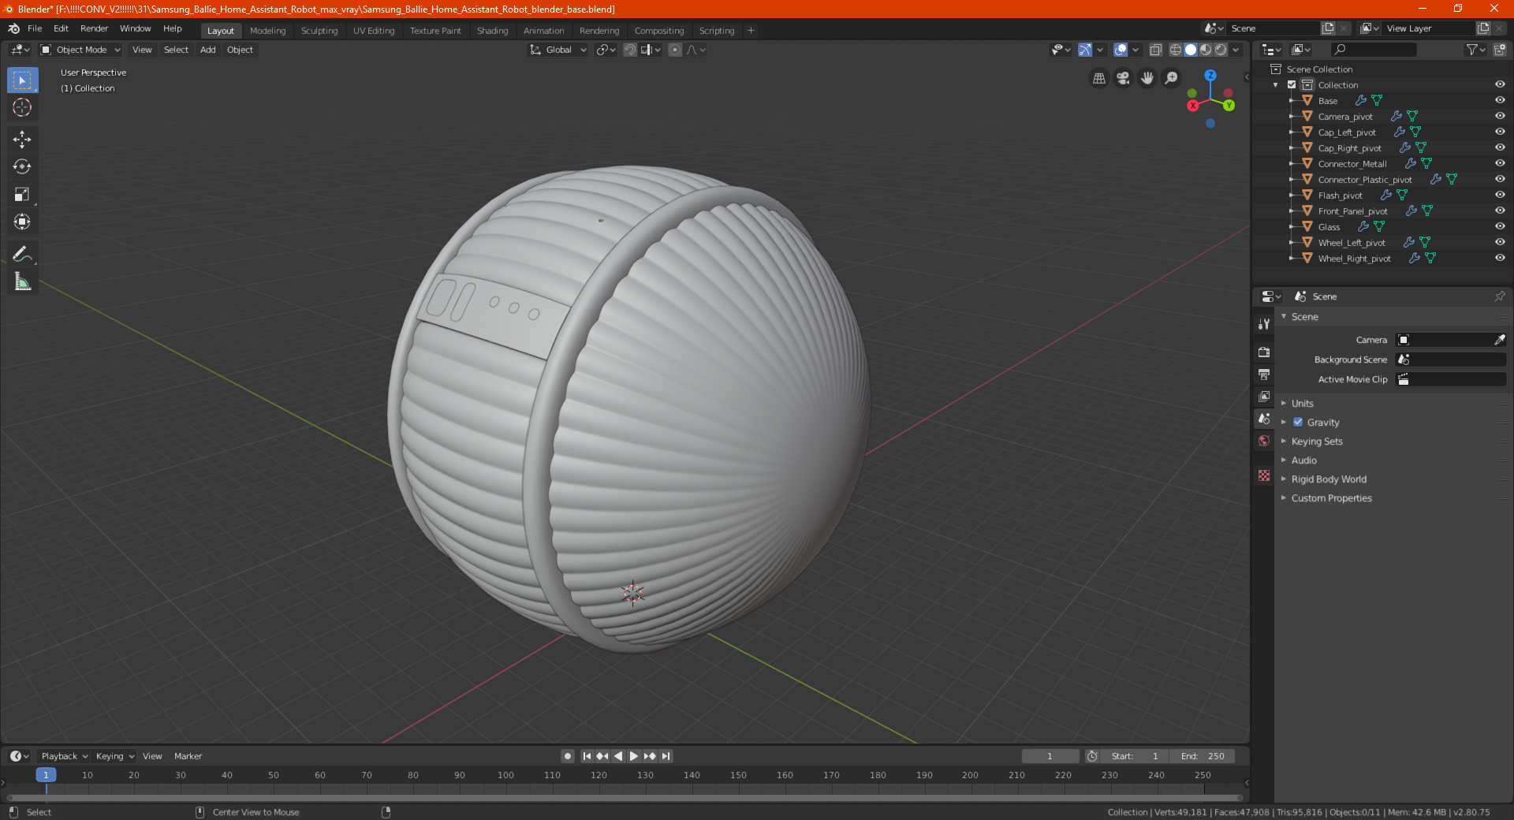Choose the Move tool
This screenshot has height=820, width=1514.
tap(22, 140)
